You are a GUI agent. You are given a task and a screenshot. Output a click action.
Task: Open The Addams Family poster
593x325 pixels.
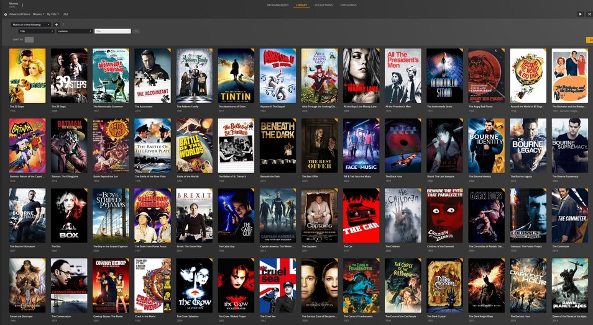point(194,76)
